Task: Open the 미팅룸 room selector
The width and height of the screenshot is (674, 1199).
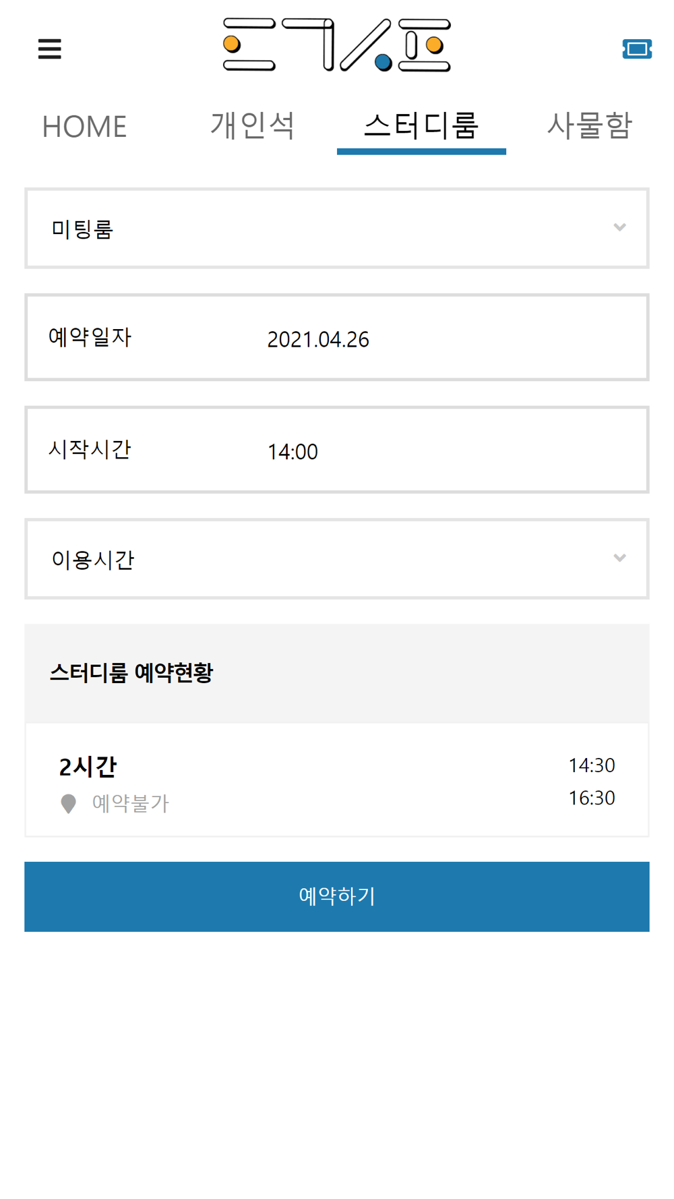Action: tap(337, 228)
